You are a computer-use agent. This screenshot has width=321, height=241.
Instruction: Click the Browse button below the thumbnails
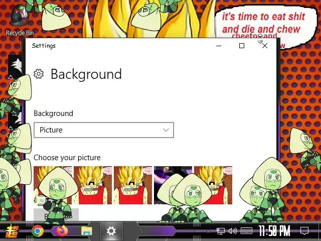56,214
